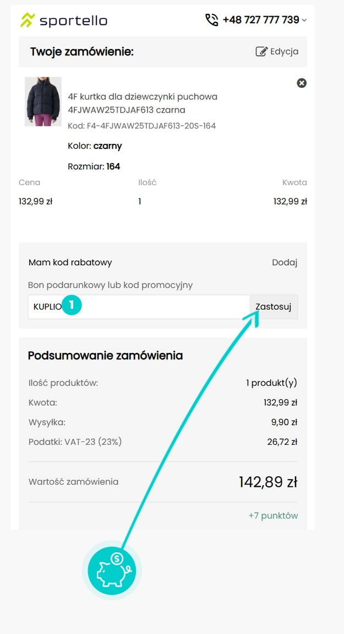Call the number +48 727 777 739
The height and width of the screenshot is (634, 344).
point(260,20)
